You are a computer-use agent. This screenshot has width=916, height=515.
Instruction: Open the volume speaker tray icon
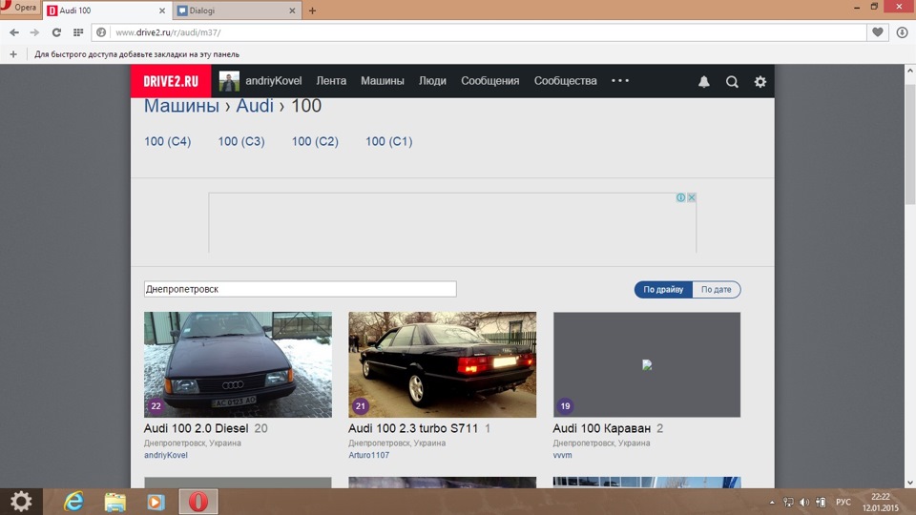click(805, 503)
